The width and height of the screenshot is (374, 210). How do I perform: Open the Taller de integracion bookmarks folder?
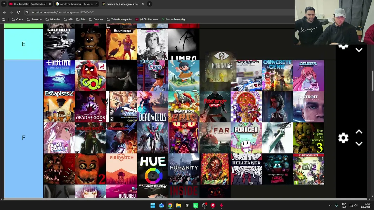point(120,20)
